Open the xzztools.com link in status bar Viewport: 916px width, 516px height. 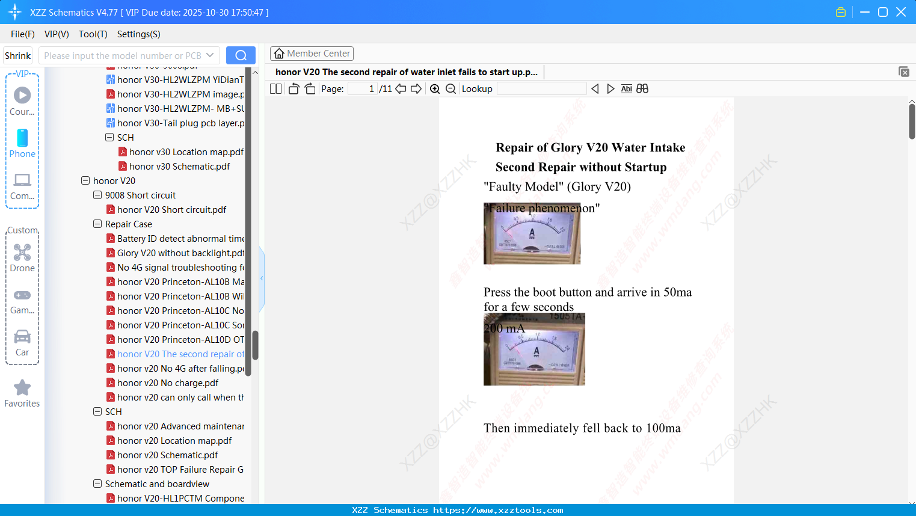click(498, 510)
